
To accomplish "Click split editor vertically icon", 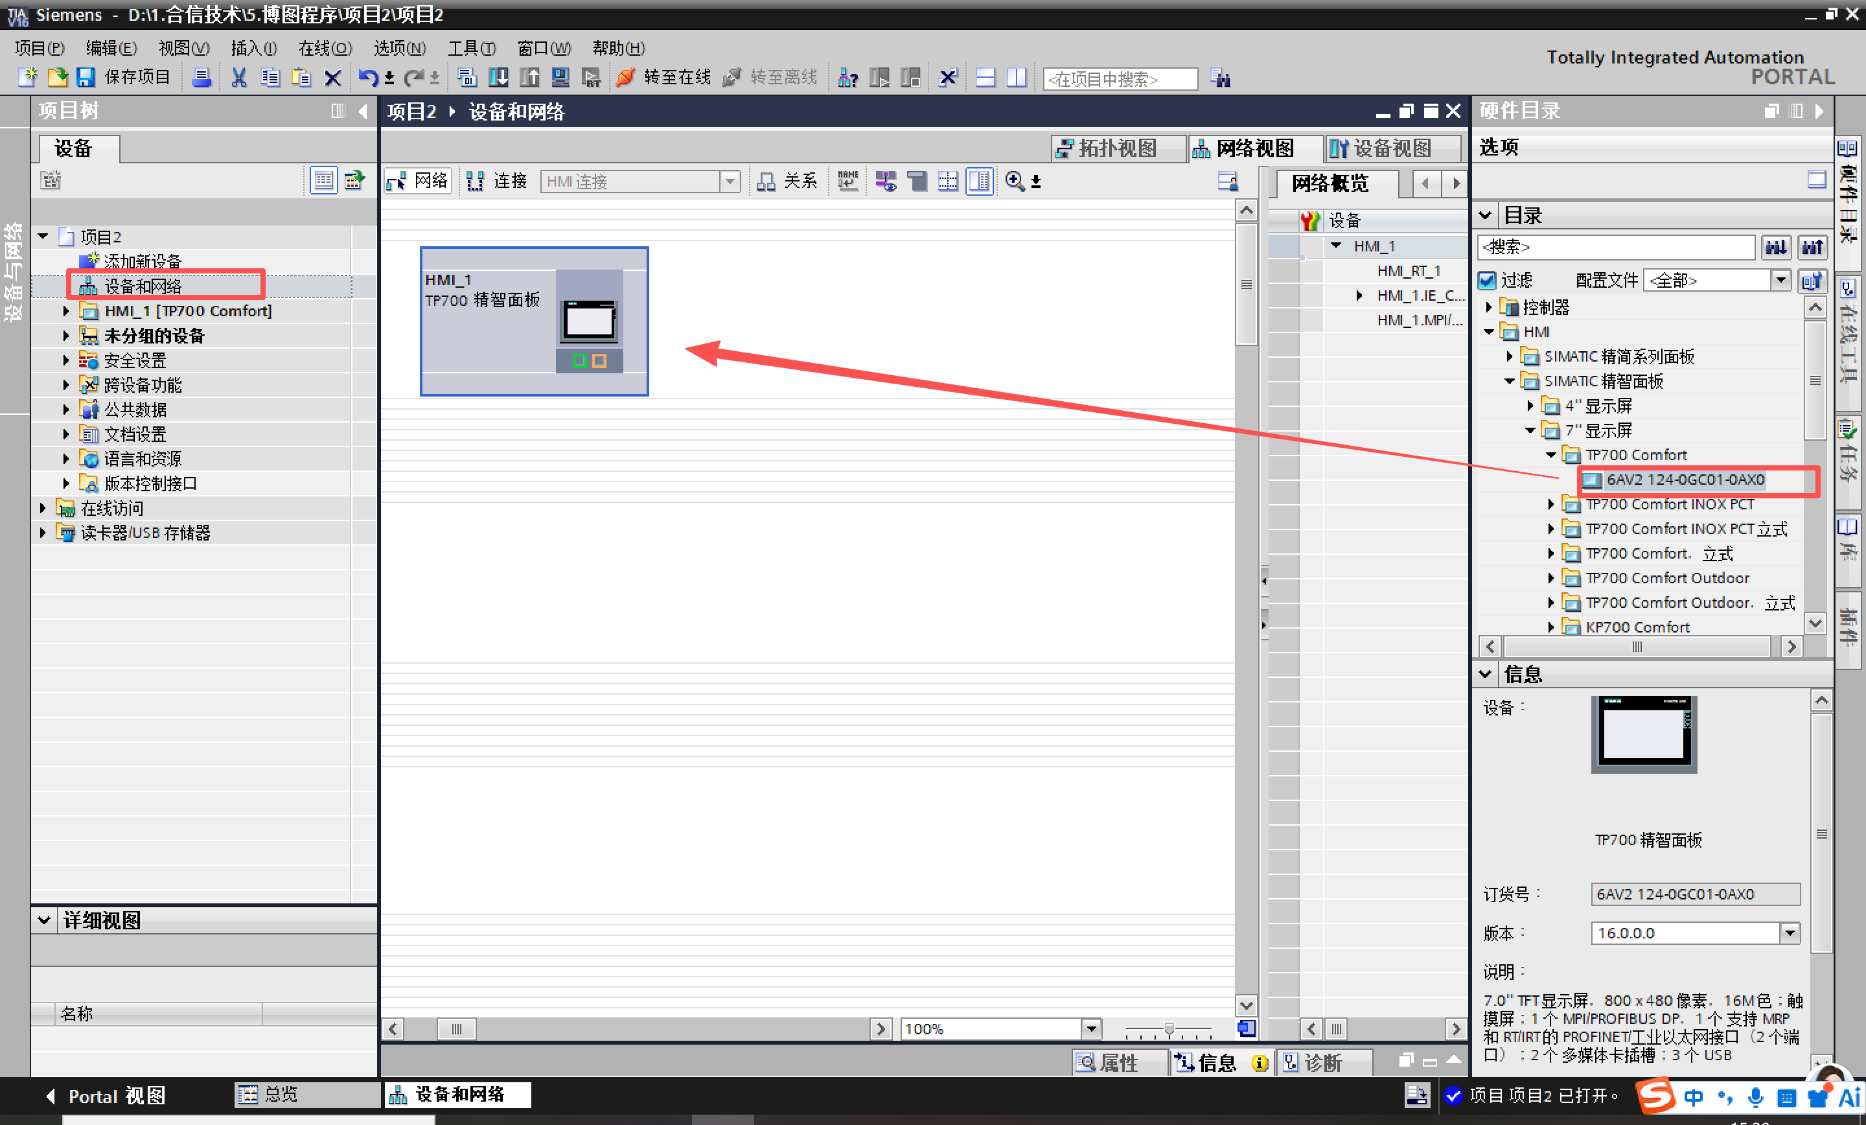I will (1017, 77).
